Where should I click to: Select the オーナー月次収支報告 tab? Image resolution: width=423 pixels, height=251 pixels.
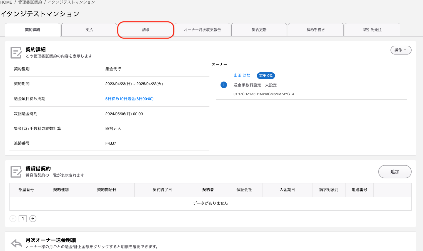pyautogui.click(x=202, y=30)
